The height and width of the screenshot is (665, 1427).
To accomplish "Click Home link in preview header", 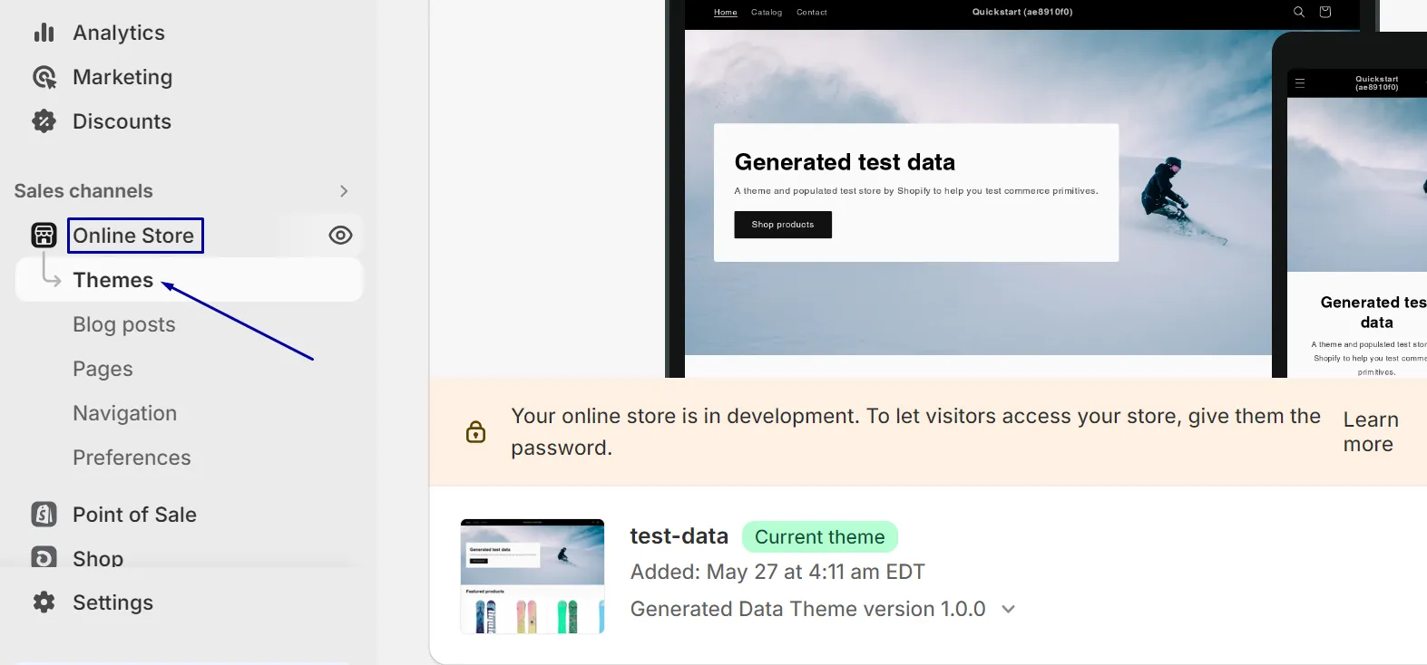I will coord(726,13).
